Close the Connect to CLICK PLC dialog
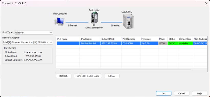210x97 pixels. [206, 3]
